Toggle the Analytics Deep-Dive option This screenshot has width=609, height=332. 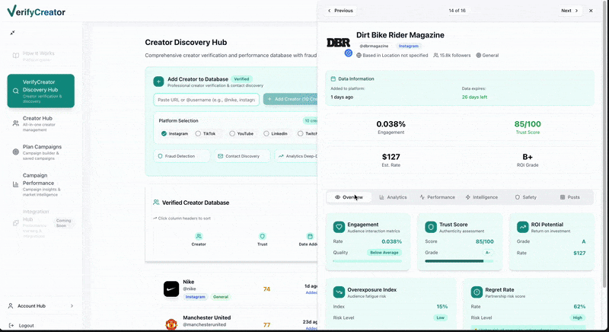296,156
